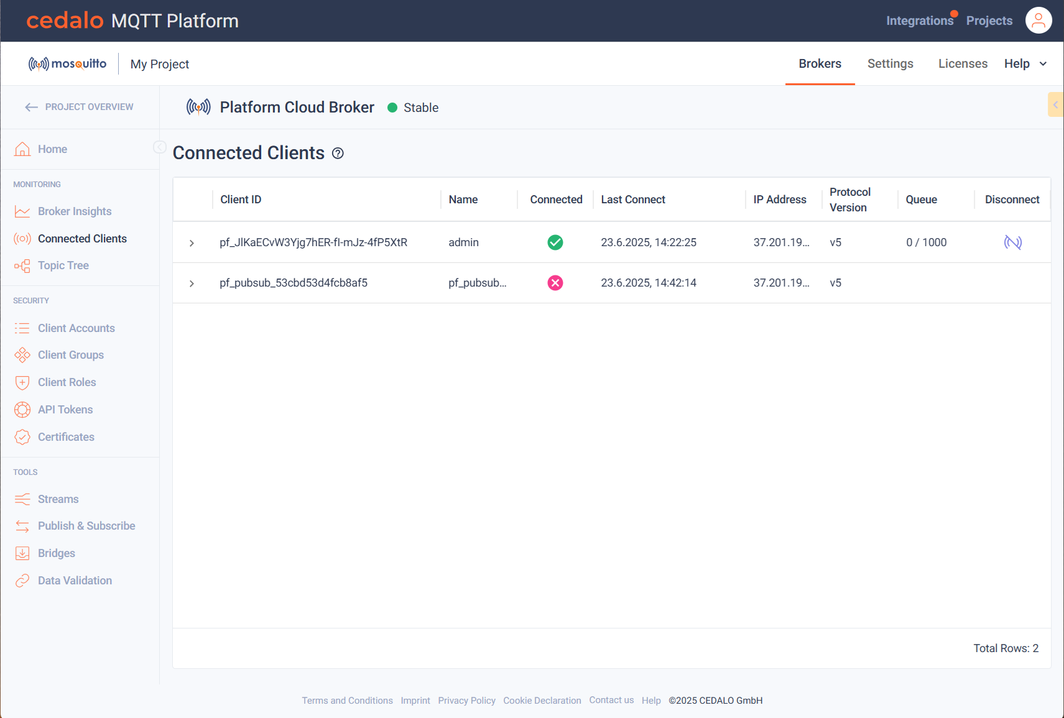
Task: Click the Broker Insights chart icon
Action: click(22, 211)
